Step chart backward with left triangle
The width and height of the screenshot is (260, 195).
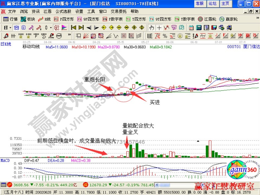(89, 28)
